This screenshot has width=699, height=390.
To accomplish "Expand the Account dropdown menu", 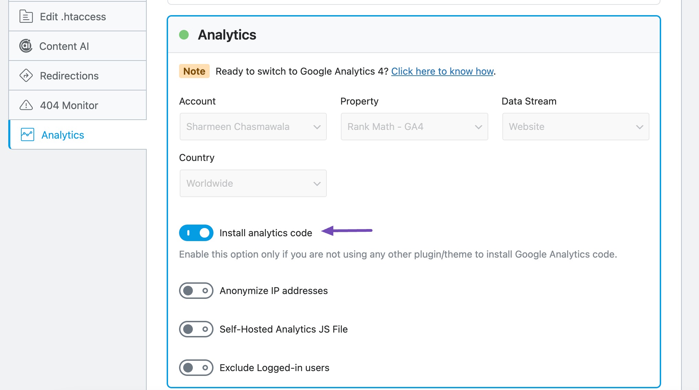I will (253, 126).
